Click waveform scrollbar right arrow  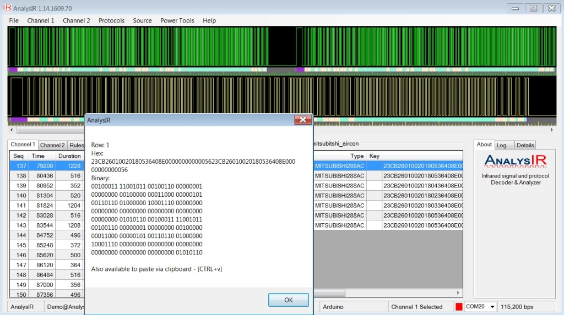[x=552, y=130]
